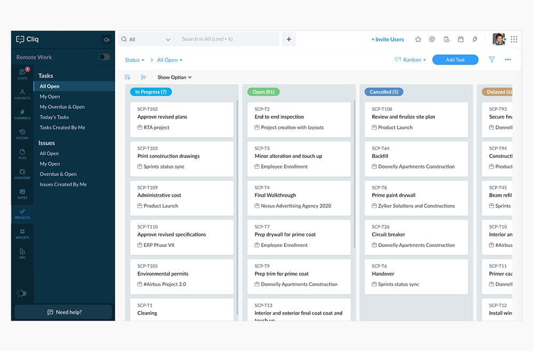Click the Delayed column label
Screen dimensions: 533x351
(x=497, y=92)
